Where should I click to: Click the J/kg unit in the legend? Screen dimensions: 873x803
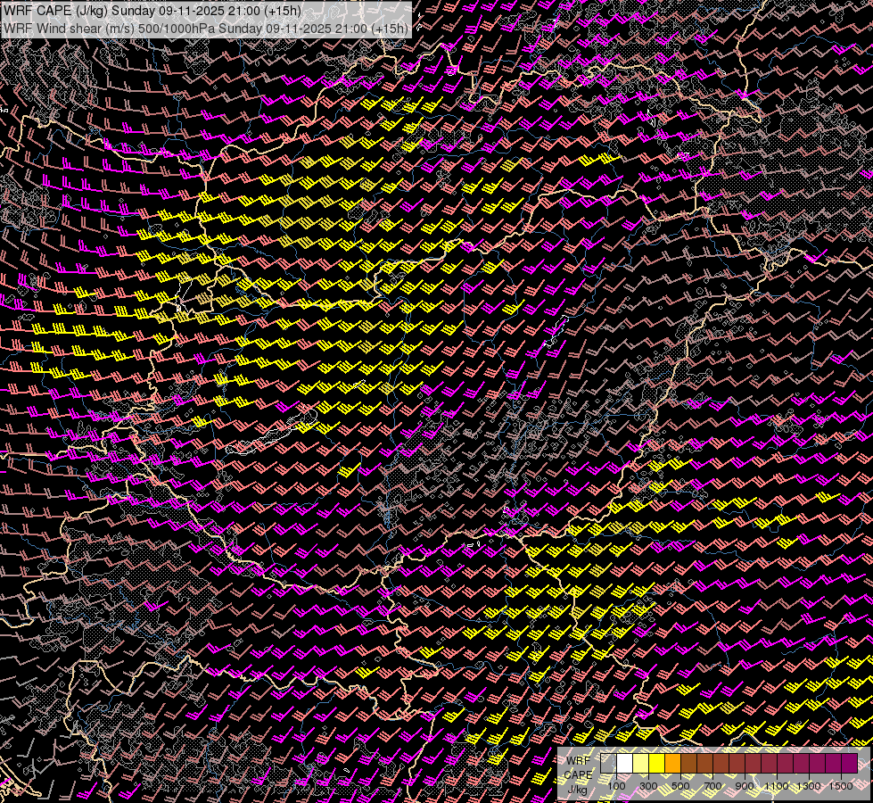[578, 789]
